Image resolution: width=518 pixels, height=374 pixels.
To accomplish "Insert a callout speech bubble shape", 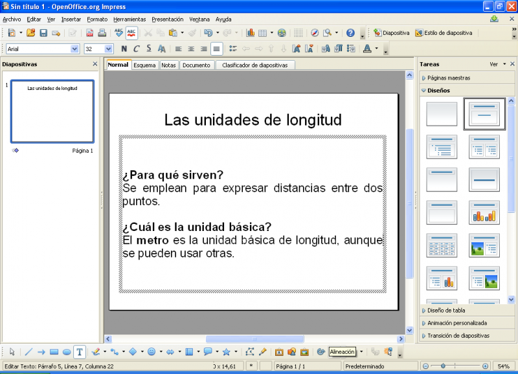I will click(208, 352).
